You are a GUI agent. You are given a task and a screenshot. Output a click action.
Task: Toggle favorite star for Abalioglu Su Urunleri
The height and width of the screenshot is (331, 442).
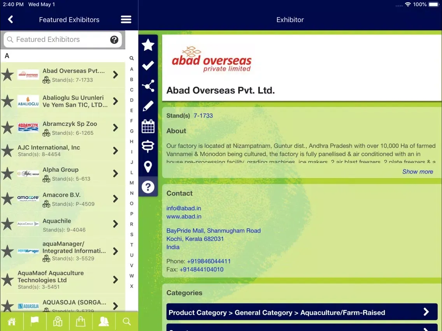click(x=8, y=101)
